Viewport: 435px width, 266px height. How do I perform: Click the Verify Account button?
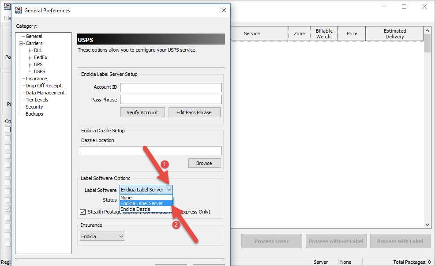coord(142,112)
